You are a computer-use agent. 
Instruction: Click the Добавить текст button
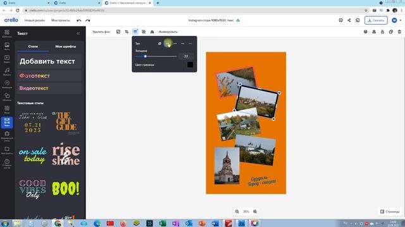click(49, 61)
